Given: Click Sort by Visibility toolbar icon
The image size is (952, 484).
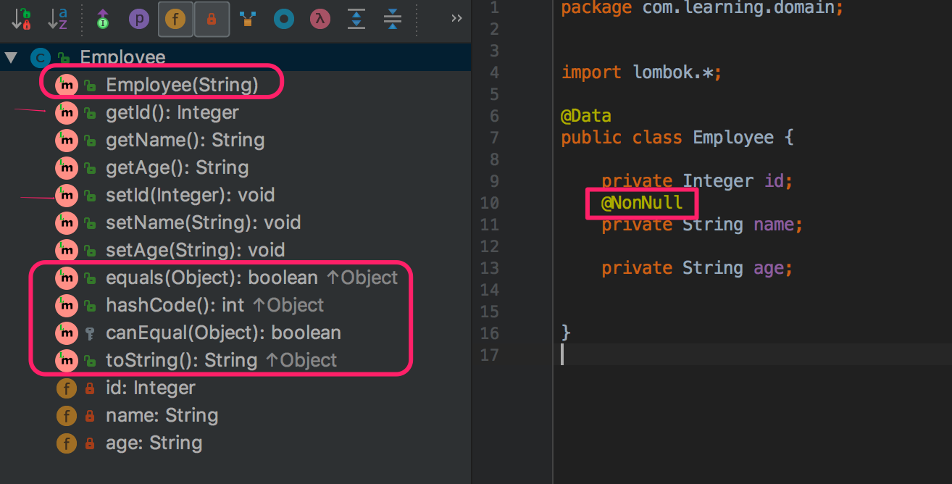Looking at the screenshot, I should pyautogui.click(x=21, y=19).
